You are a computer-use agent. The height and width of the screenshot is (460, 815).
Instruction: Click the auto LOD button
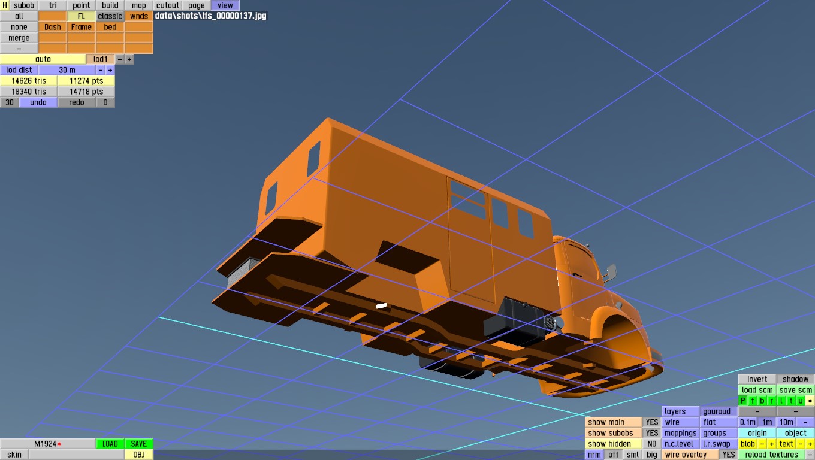43,59
